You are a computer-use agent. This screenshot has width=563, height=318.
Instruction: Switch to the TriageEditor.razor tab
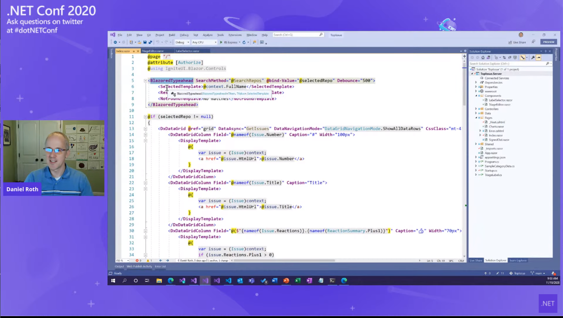(152, 51)
